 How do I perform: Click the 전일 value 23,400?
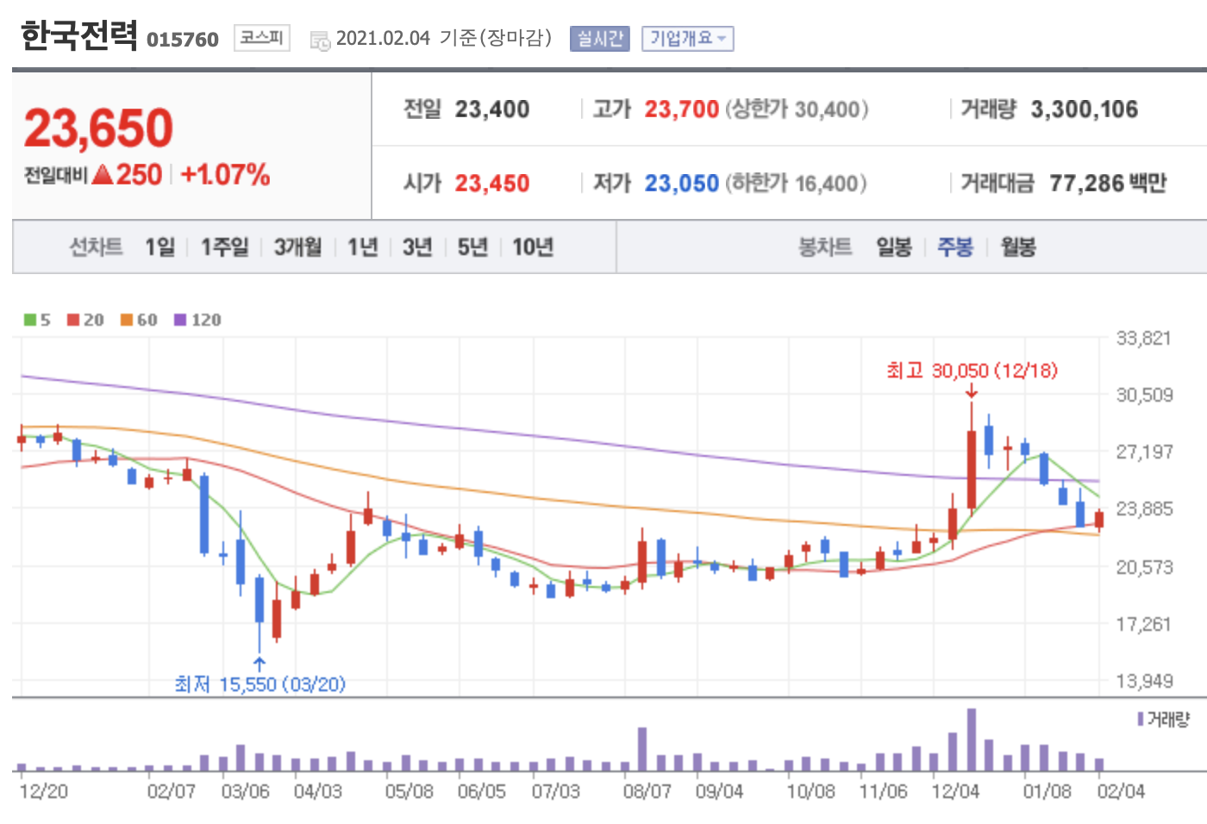[x=492, y=109]
